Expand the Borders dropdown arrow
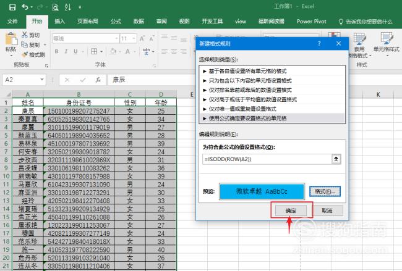This screenshot has height=271, width=402. pos(101,52)
